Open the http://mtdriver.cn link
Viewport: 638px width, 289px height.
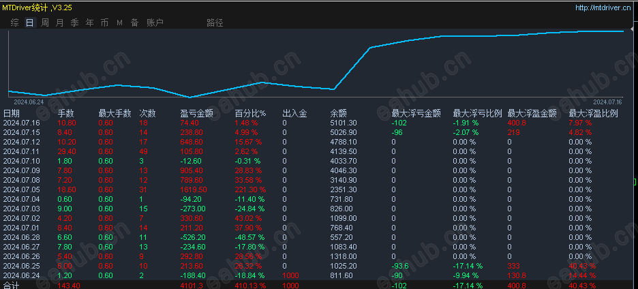[603, 7]
